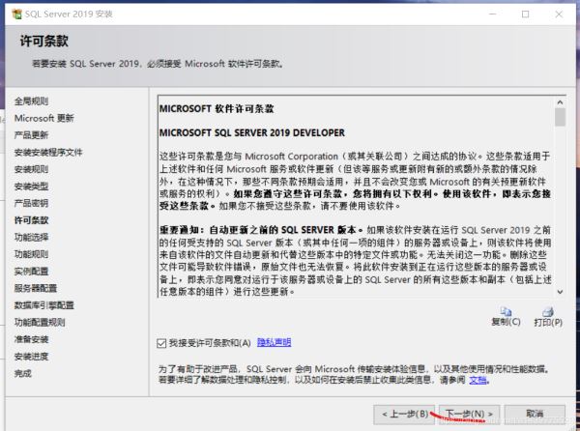Image resolution: width=580 pixels, height=431 pixels.
Task: Maximize the SQL Server 2019 setup window
Action: point(525,14)
